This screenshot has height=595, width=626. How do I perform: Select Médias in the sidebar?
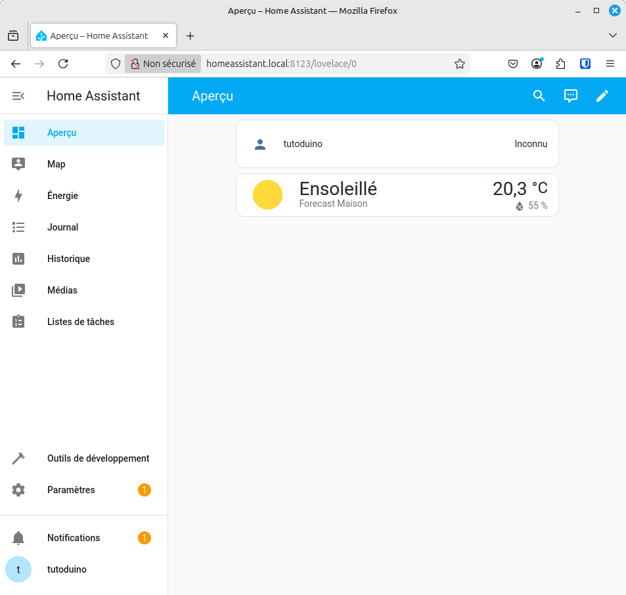[84, 290]
